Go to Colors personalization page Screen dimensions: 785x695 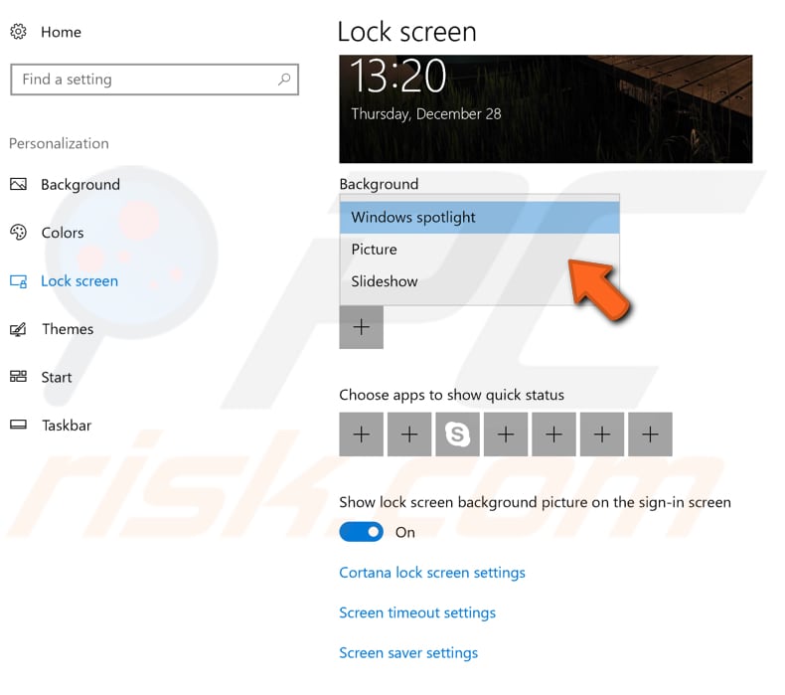(63, 233)
